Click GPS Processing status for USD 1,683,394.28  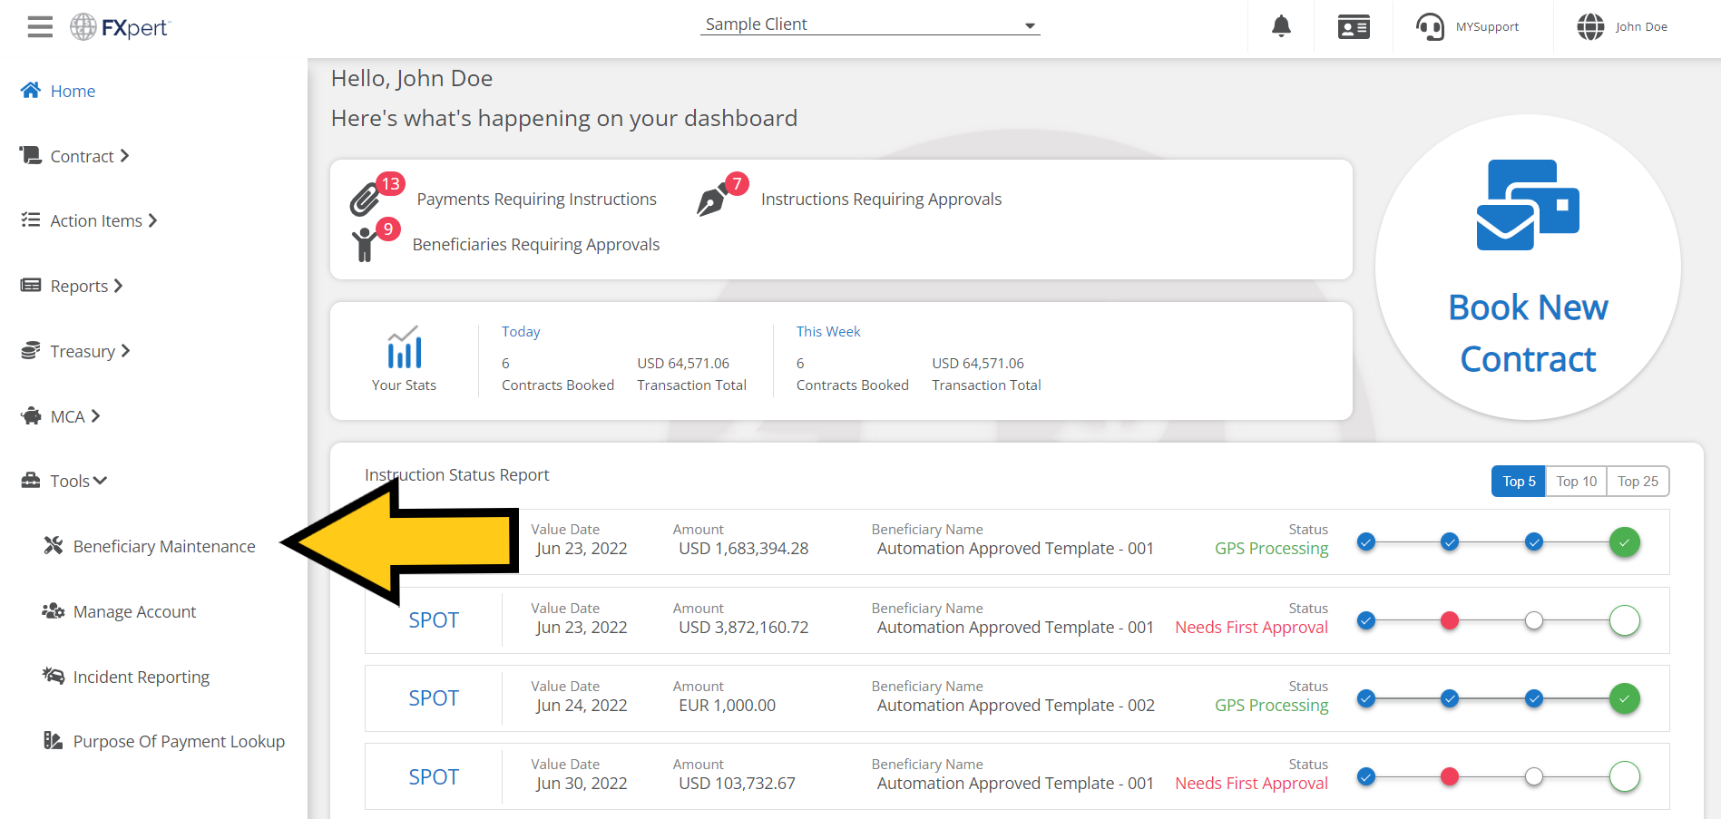[1271, 549]
